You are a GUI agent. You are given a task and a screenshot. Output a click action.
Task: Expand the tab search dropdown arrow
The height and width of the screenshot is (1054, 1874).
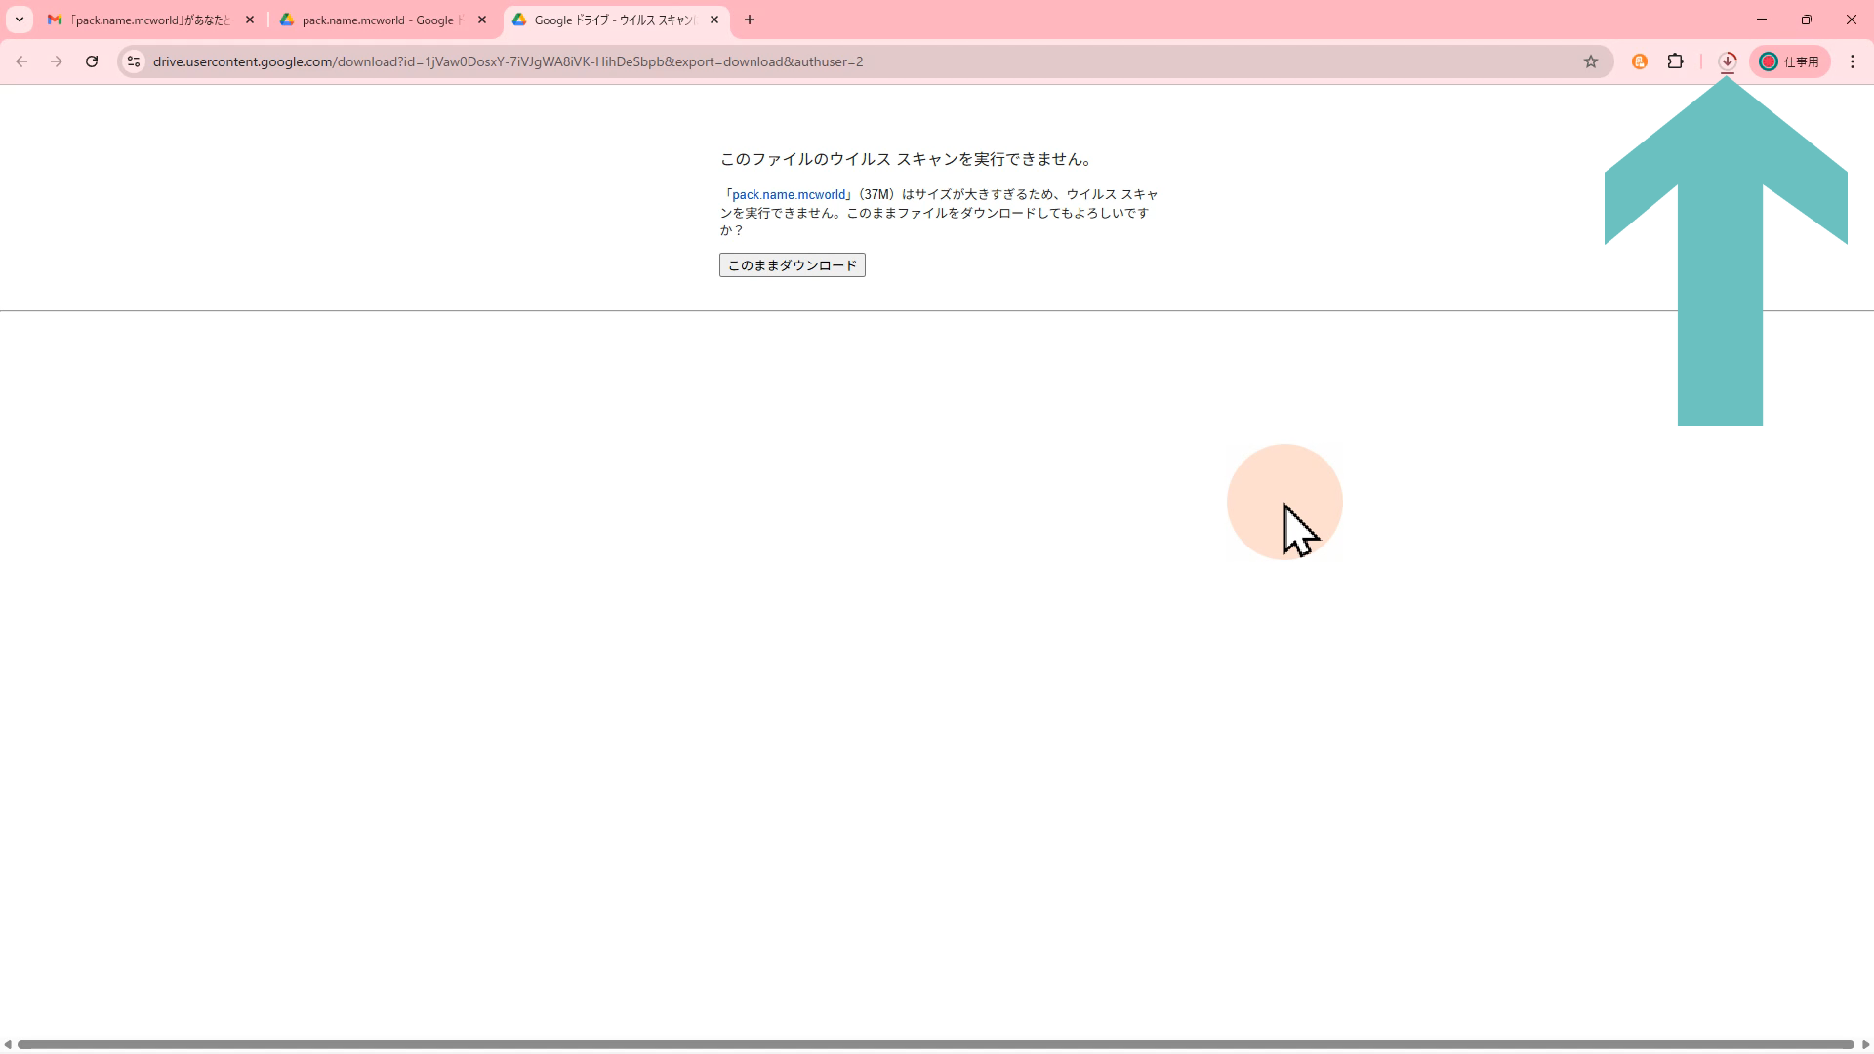pyautogui.click(x=19, y=20)
